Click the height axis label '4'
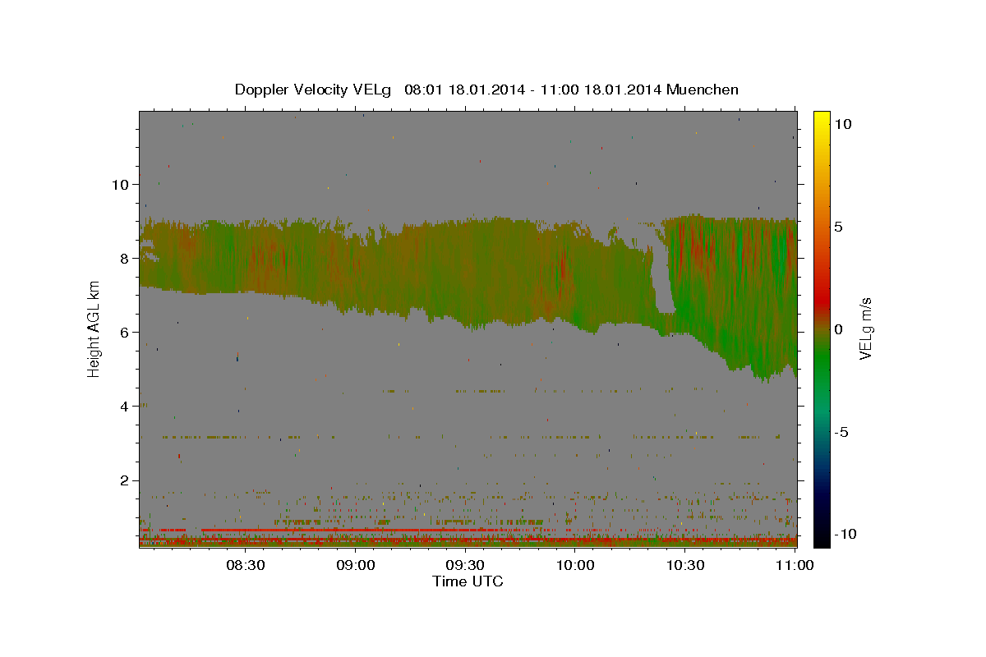The width and height of the screenshot is (986, 657). pyautogui.click(x=124, y=406)
